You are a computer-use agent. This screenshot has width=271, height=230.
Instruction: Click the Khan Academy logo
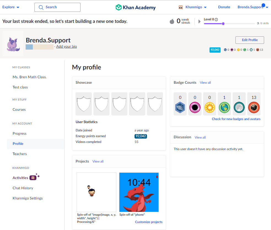[136, 7]
